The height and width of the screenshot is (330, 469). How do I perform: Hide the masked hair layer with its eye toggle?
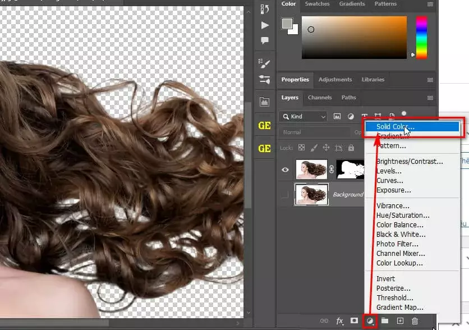[x=286, y=169]
